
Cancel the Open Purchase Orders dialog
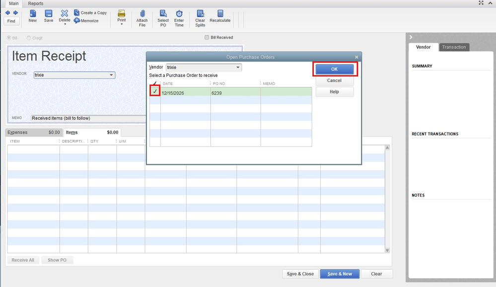[x=334, y=80]
